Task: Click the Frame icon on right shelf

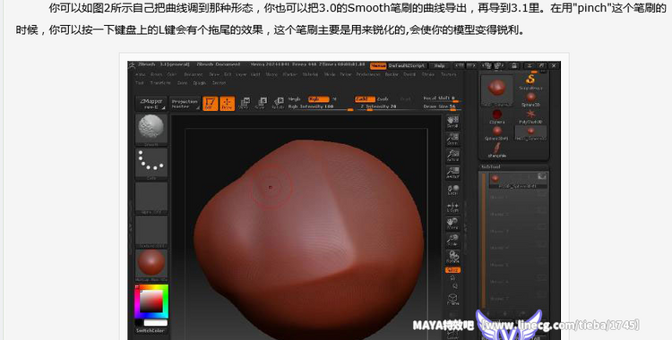Action: click(x=452, y=299)
